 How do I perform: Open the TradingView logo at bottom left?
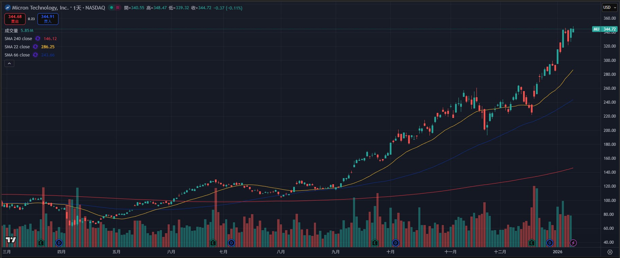11,240
